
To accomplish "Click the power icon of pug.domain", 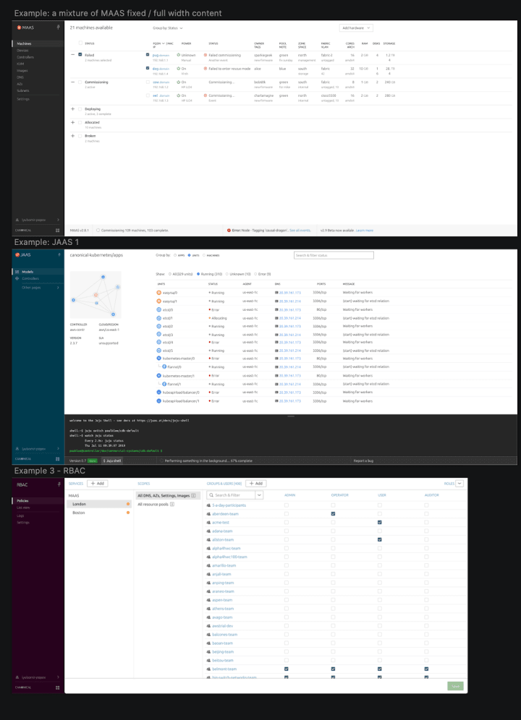I will click(x=179, y=55).
